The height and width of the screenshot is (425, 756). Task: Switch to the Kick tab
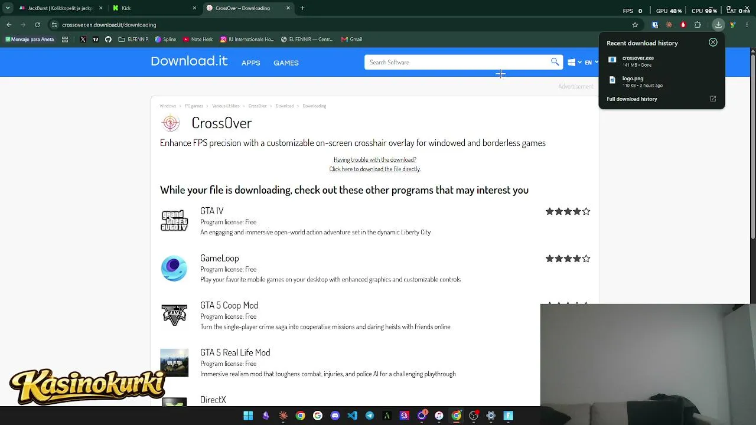(x=154, y=8)
